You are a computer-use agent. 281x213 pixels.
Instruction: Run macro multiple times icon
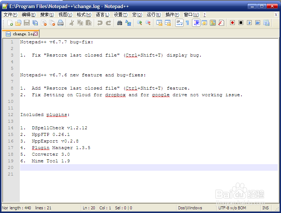258,23
